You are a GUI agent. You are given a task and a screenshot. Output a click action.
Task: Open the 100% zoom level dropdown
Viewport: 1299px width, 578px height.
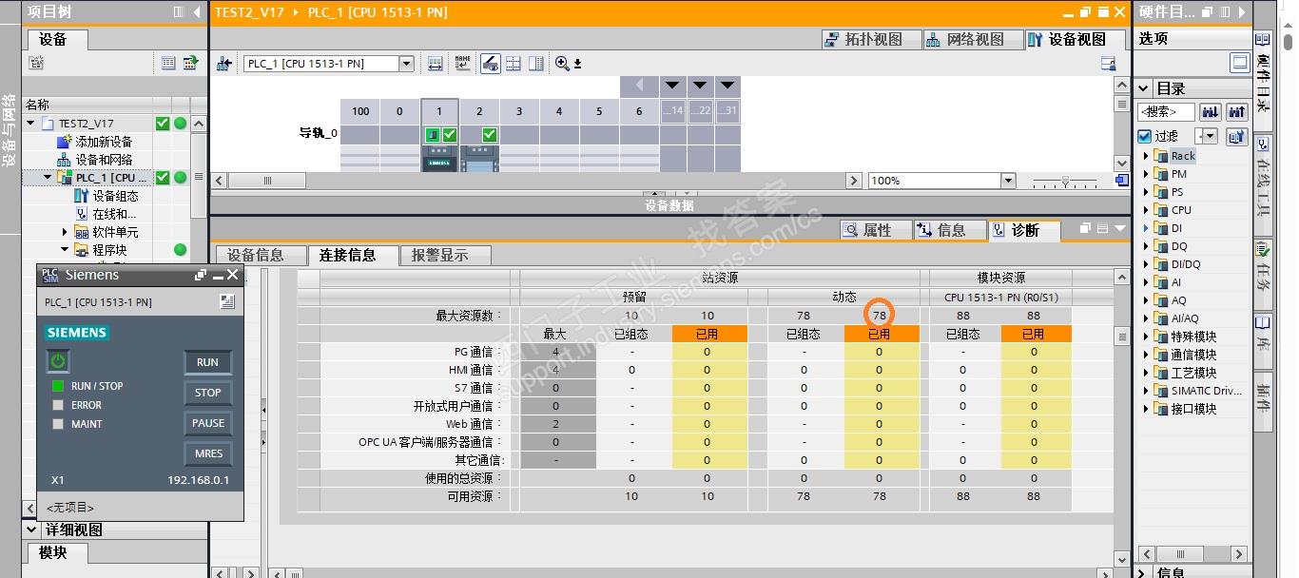[x=1008, y=181]
